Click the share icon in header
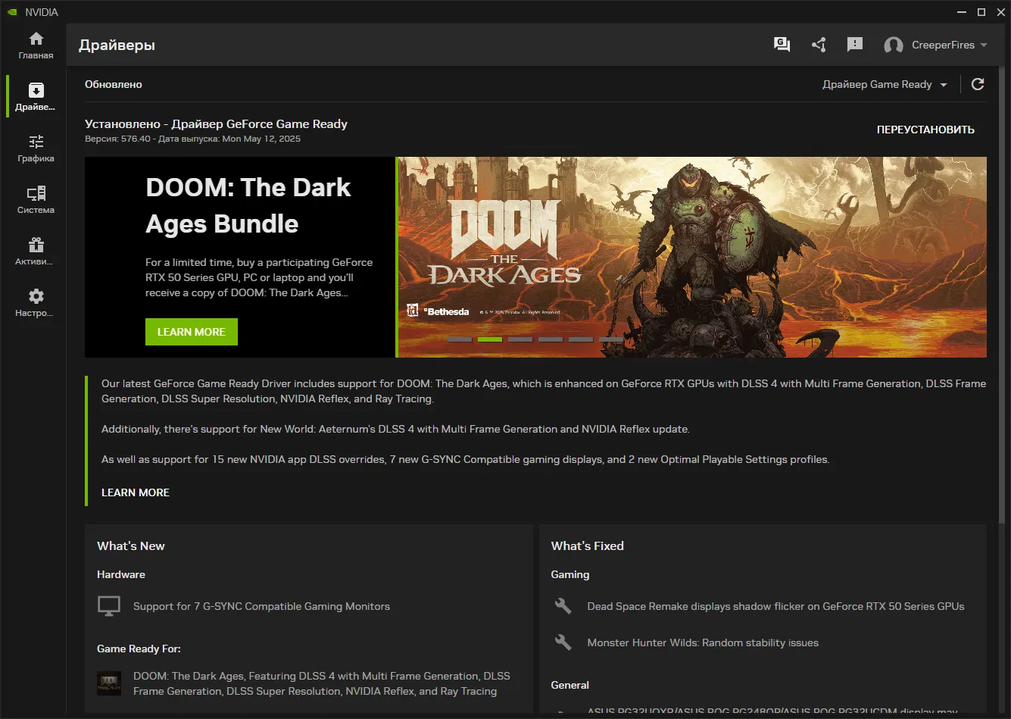This screenshot has width=1011, height=719. point(819,45)
